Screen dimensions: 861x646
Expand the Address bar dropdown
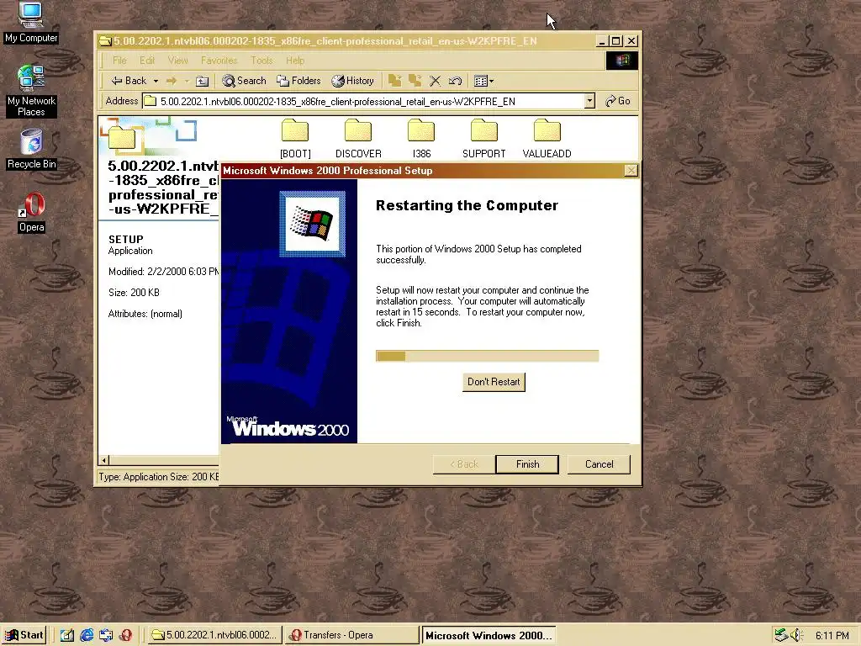(x=589, y=101)
